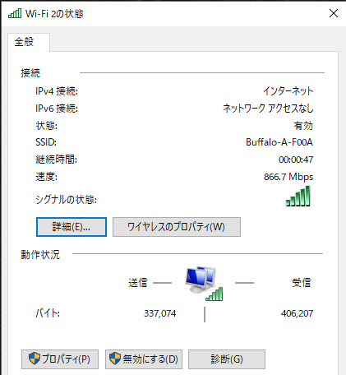Click the network computers activity icon

(x=204, y=284)
